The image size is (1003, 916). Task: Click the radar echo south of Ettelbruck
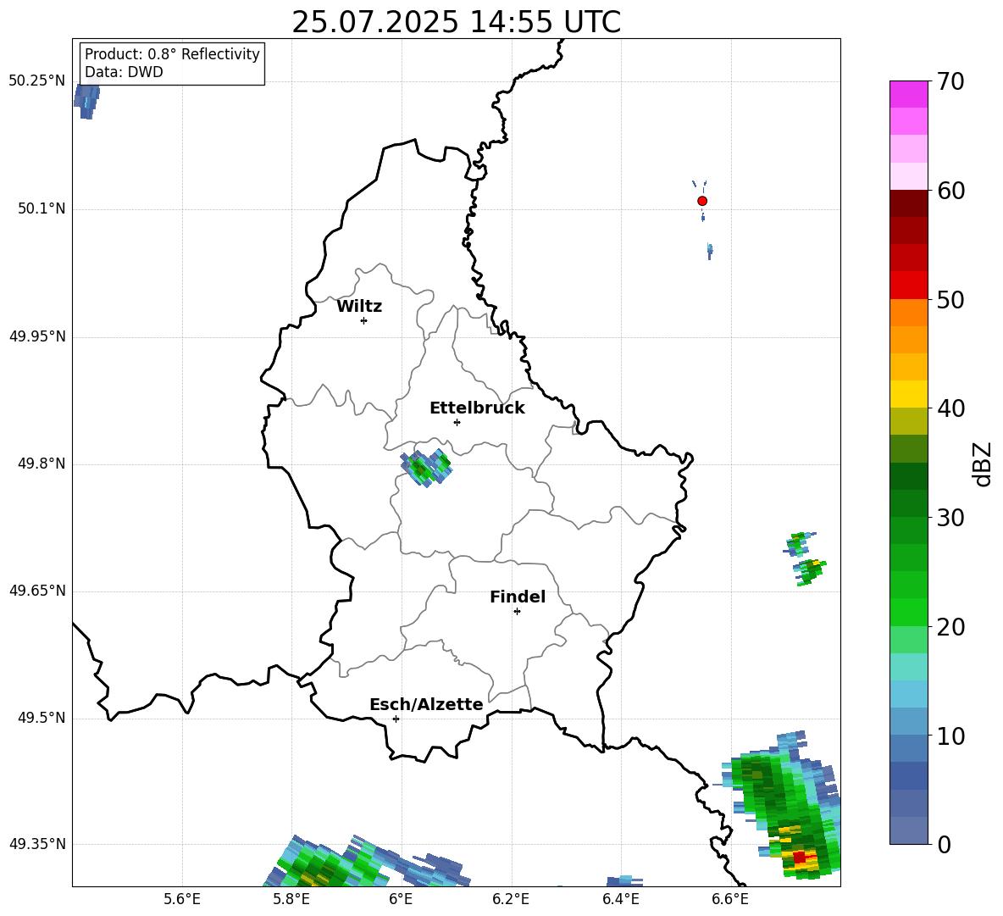point(426,469)
